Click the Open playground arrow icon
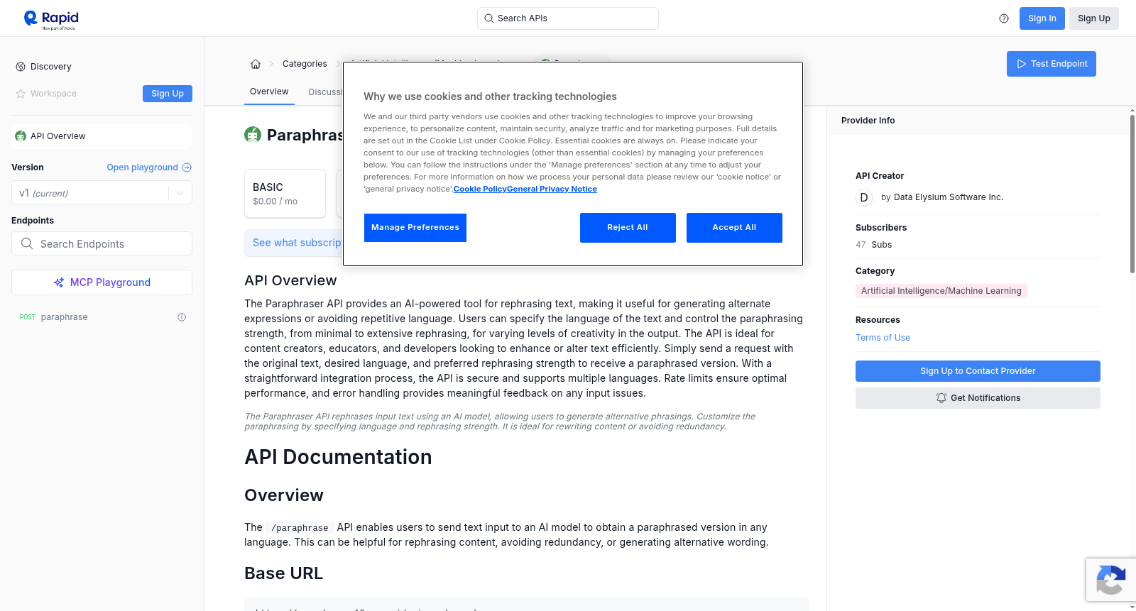 click(x=187, y=167)
